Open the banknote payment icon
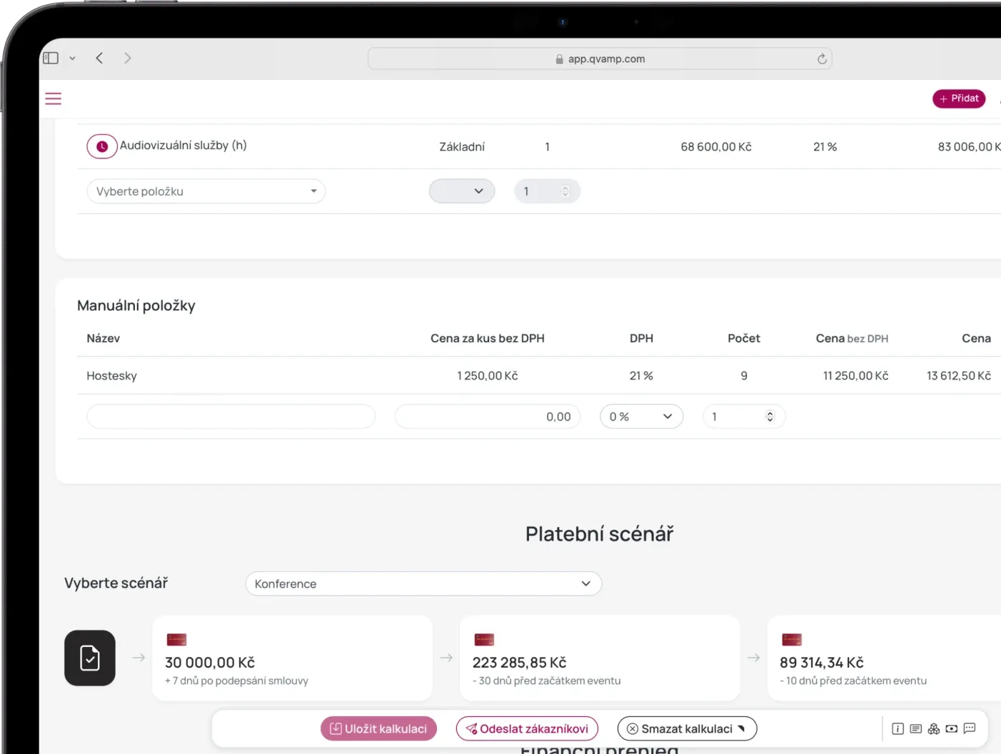The height and width of the screenshot is (754, 1001). click(951, 728)
